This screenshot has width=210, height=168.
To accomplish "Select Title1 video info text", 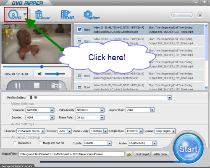I will (x=119, y=27).
